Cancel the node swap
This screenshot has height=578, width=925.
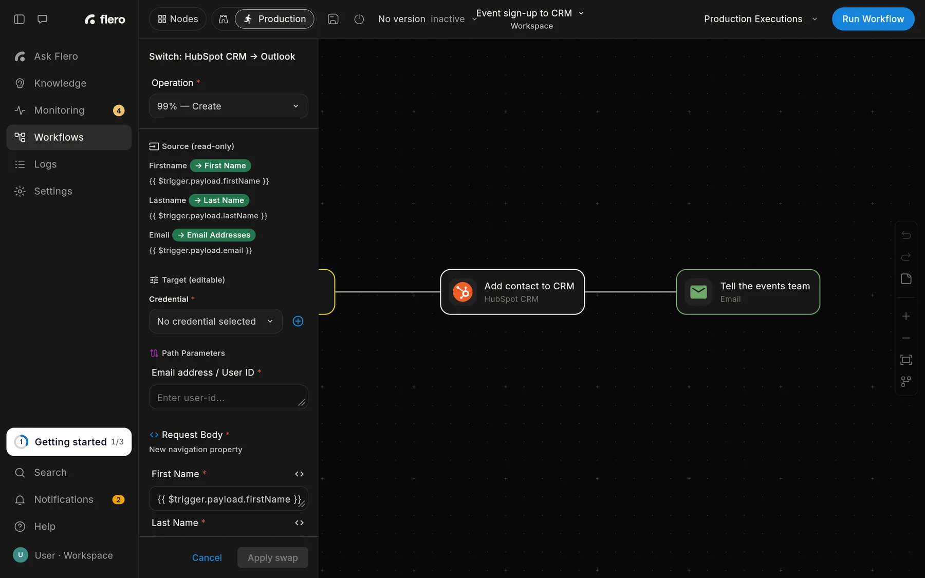point(207,557)
